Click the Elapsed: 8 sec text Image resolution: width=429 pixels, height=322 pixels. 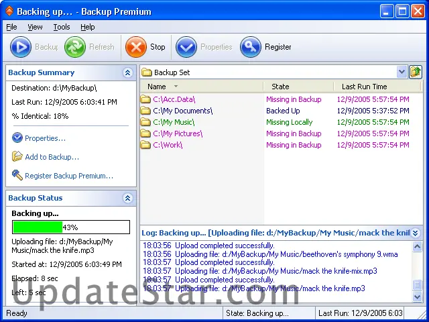pos(34,278)
